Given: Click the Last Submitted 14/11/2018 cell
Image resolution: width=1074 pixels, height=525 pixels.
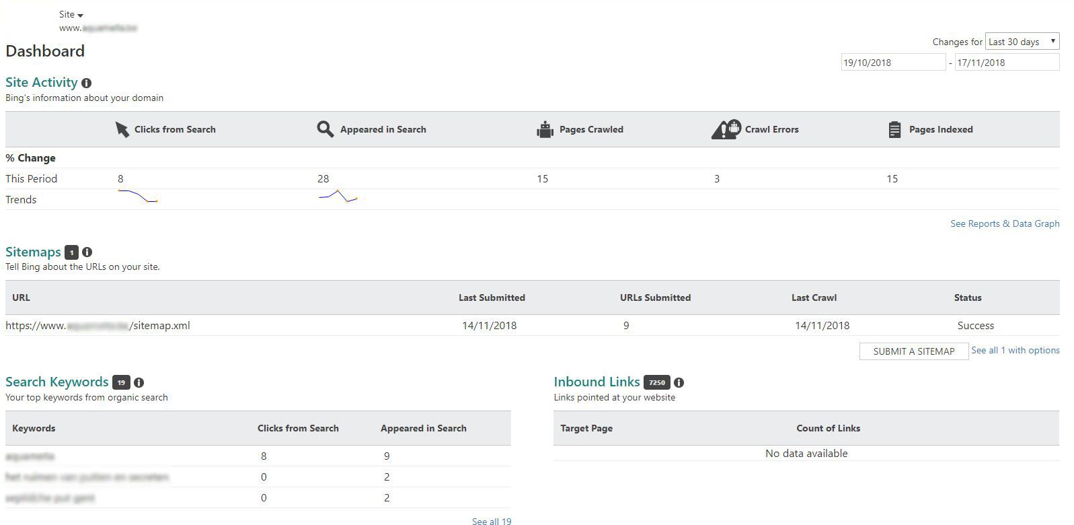Looking at the screenshot, I should click(490, 325).
